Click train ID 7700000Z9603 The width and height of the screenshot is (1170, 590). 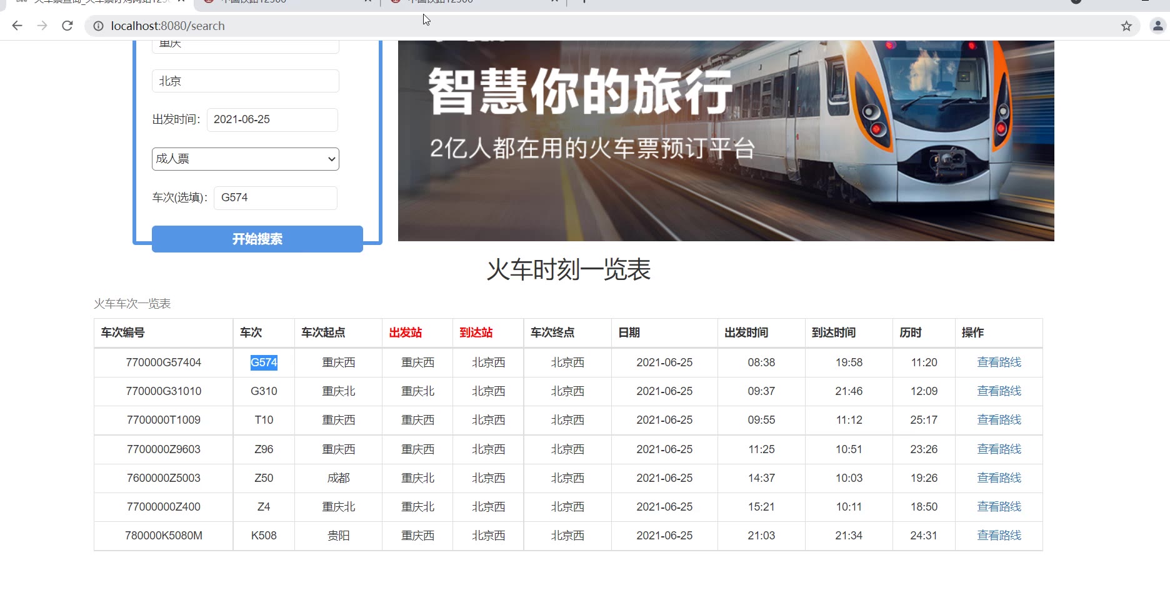pos(164,449)
